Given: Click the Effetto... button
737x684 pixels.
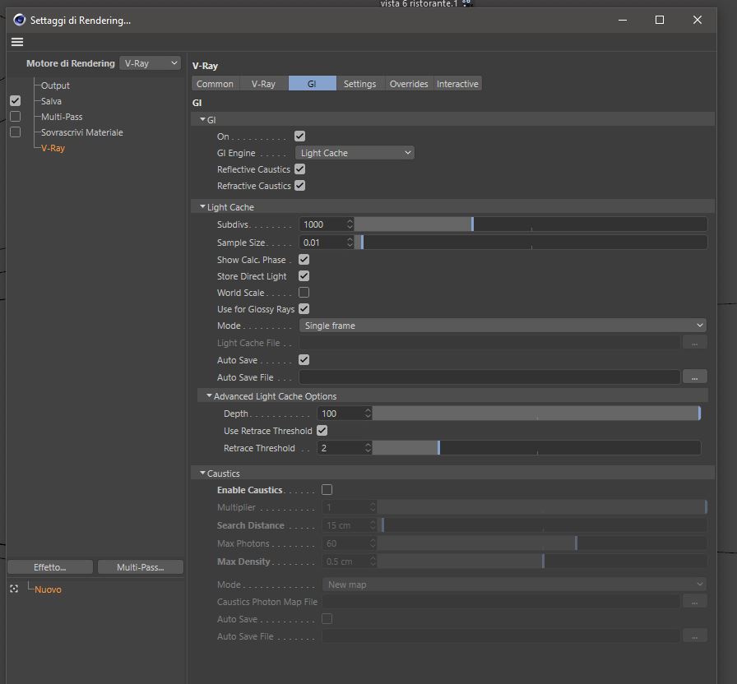Looking at the screenshot, I should 50,567.
